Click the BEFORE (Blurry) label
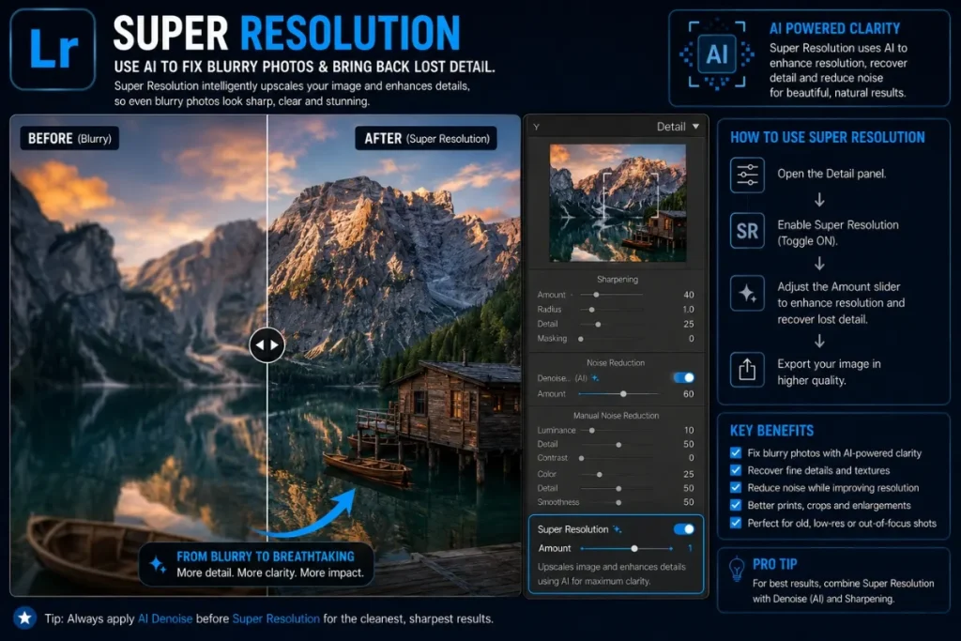Screen dimensions: 961x641 pyautogui.click(x=69, y=139)
